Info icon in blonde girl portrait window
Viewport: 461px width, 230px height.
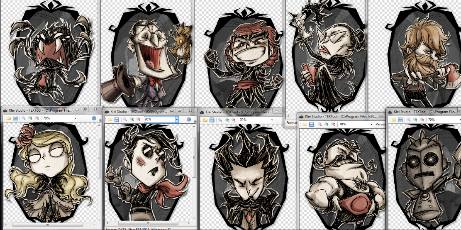click(94, 118)
